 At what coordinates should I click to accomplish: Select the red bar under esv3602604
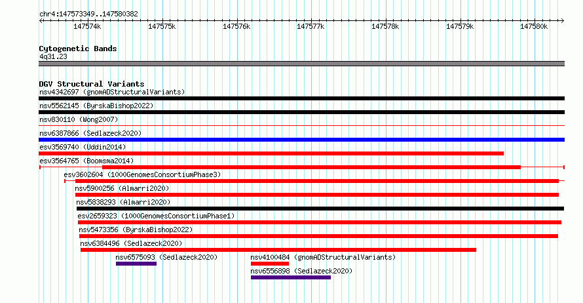[317, 181]
